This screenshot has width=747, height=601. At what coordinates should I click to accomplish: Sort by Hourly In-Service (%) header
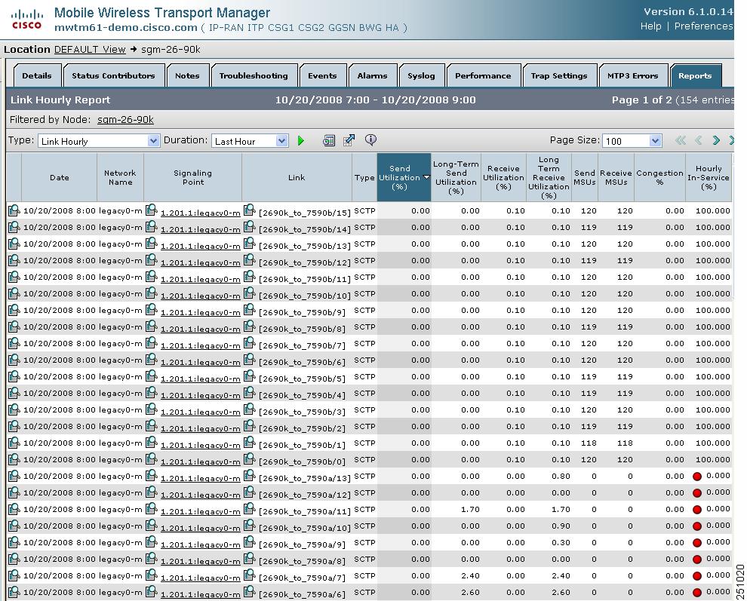coord(709,177)
